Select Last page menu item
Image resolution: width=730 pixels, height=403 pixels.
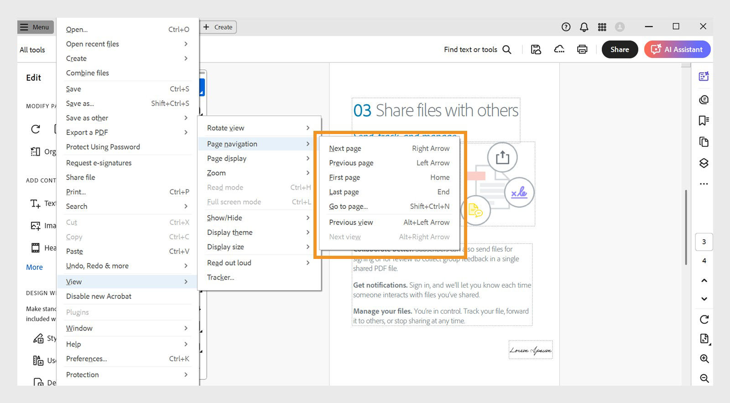(x=389, y=192)
